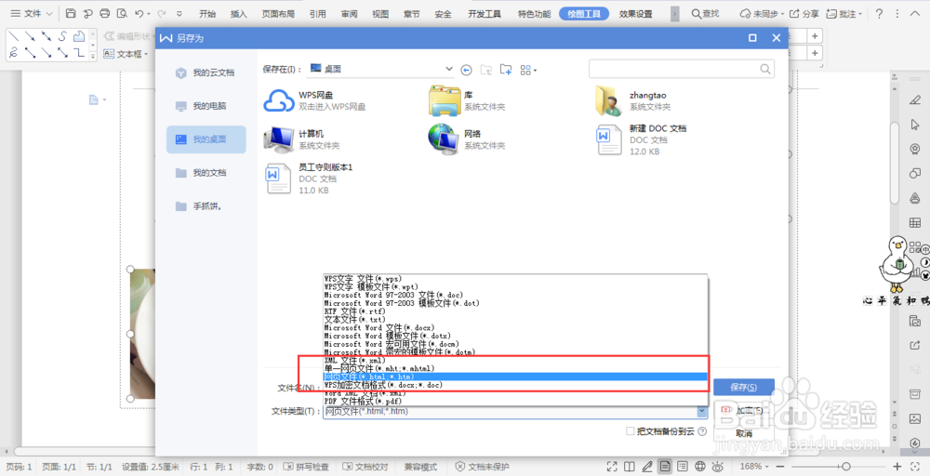This screenshot has width=930, height=476.
Task: Open the Effect Settings ribbon tab
Action: point(636,14)
